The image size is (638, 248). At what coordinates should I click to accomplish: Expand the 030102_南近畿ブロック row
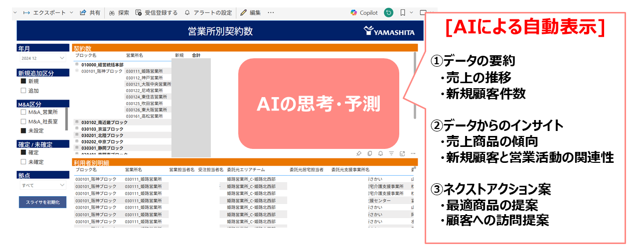(77, 122)
